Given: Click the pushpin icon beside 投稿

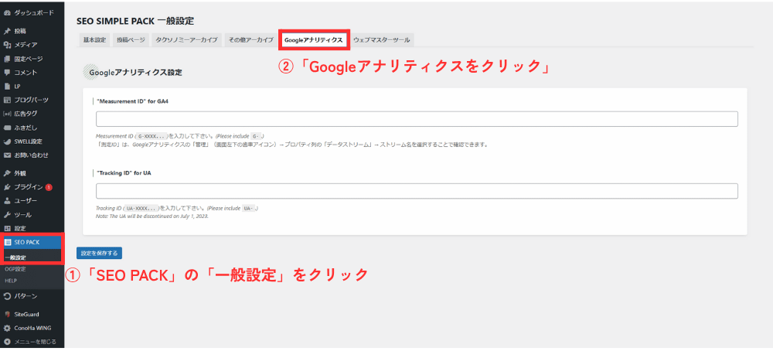Looking at the screenshot, I should [7, 31].
